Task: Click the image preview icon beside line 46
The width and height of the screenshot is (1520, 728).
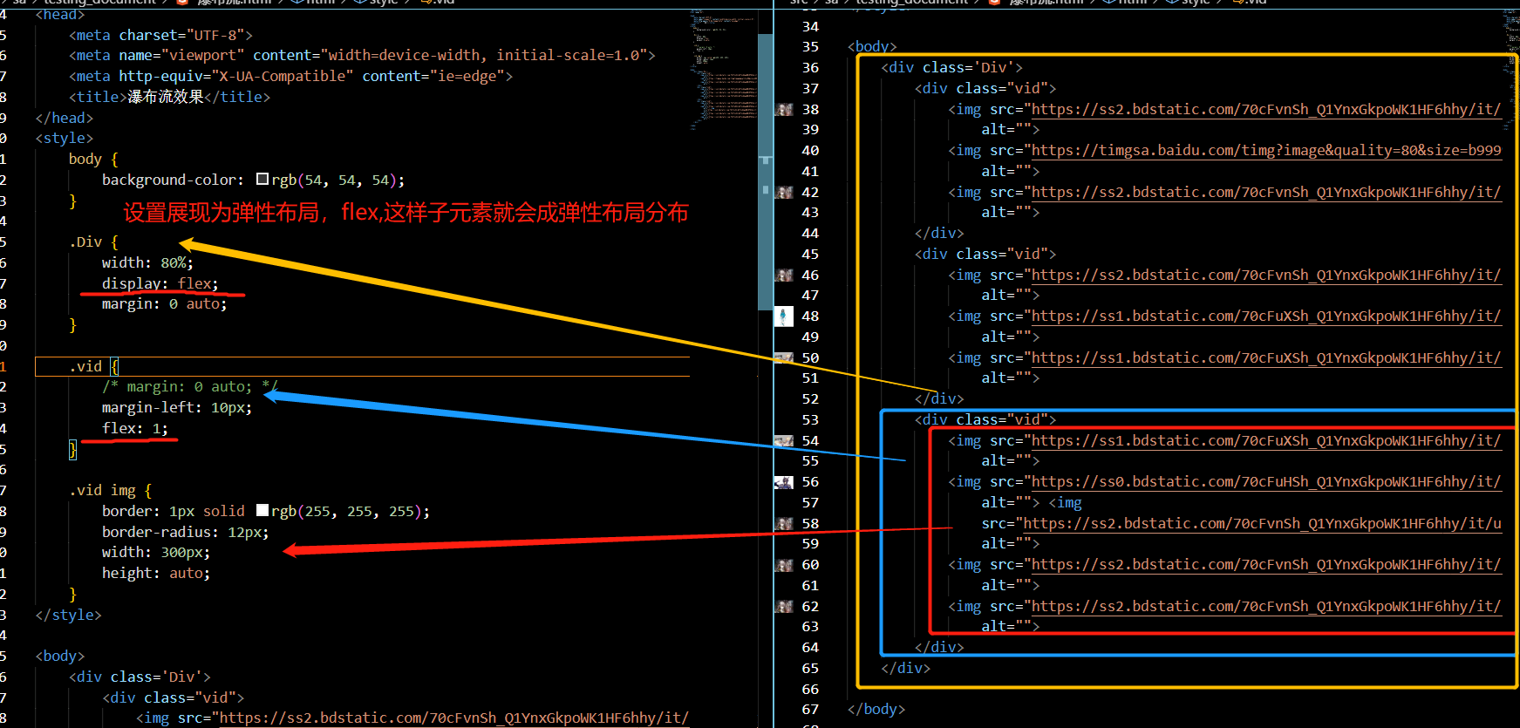Action: 784,276
